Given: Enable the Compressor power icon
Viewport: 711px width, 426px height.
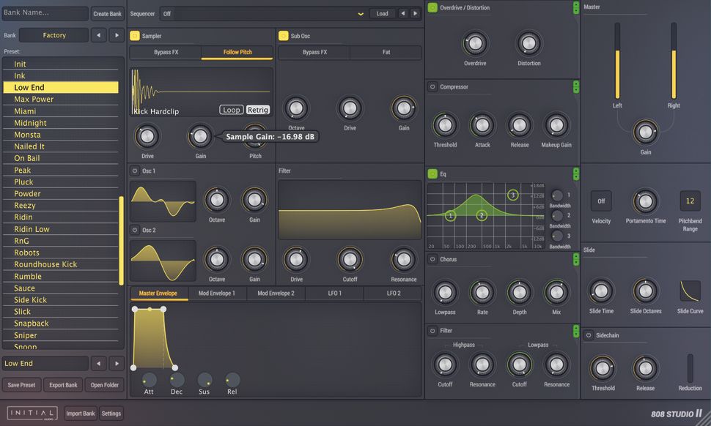Looking at the screenshot, I should (x=432, y=86).
